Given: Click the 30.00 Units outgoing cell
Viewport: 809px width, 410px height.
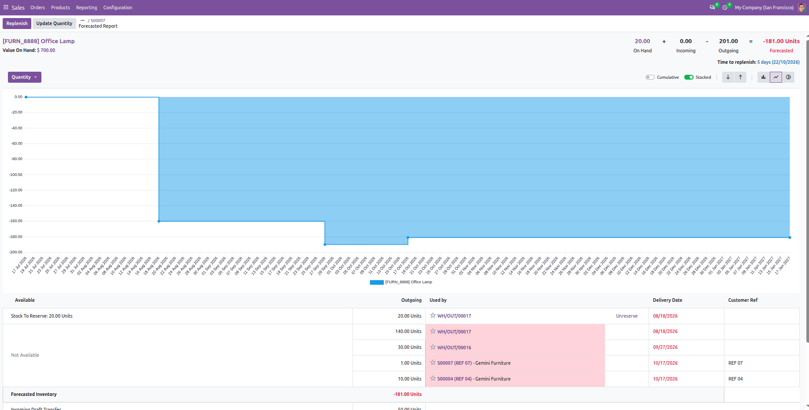Looking at the screenshot, I should pos(389,347).
